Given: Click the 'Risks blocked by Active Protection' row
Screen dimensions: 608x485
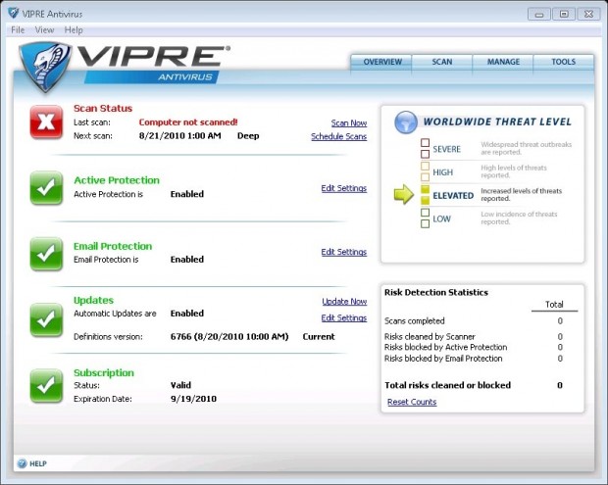Looking at the screenshot, I should 474,347.
